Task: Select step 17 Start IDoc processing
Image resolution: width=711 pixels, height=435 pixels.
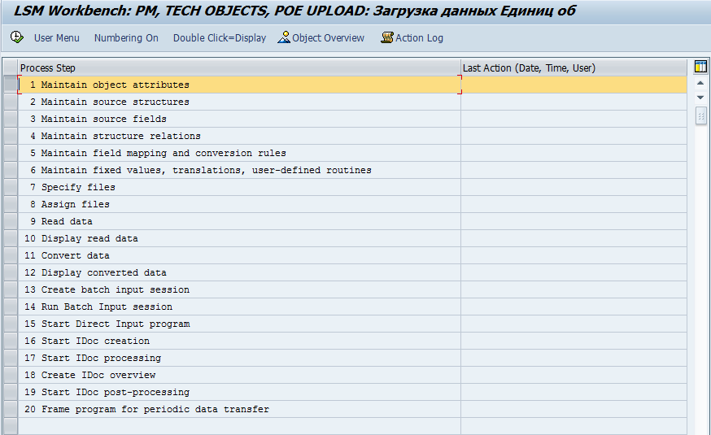Action: 239,358
